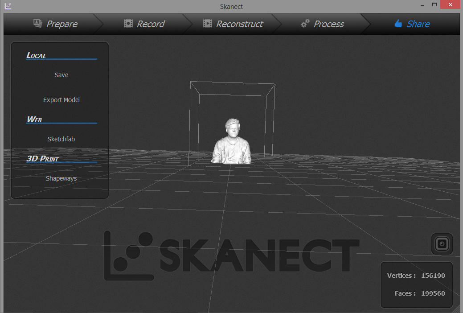Send model to Shapeways
463x313 pixels.
point(61,178)
